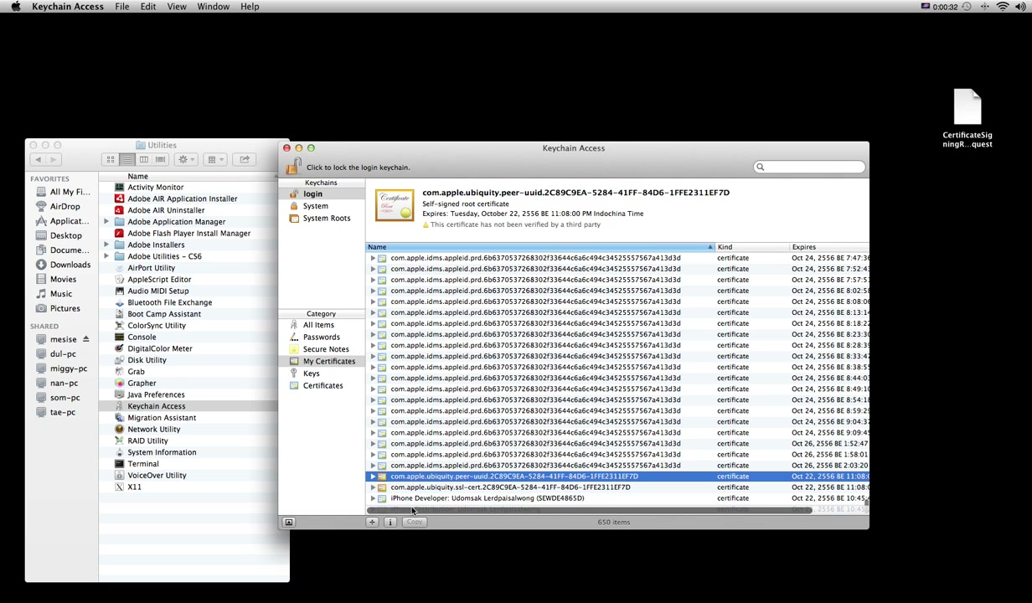This screenshot has height=603, width=1032.
Task: Open the Apple menu
Action: point(15,7)
